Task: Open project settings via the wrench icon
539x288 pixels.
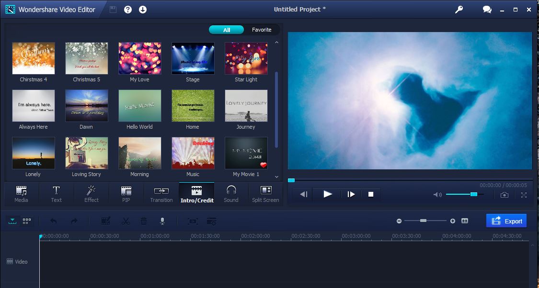Action: click(459, 9)
